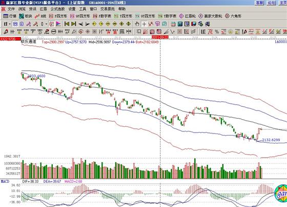
Task: Switch to the K线 chart view
Action: tap(40, 16)
